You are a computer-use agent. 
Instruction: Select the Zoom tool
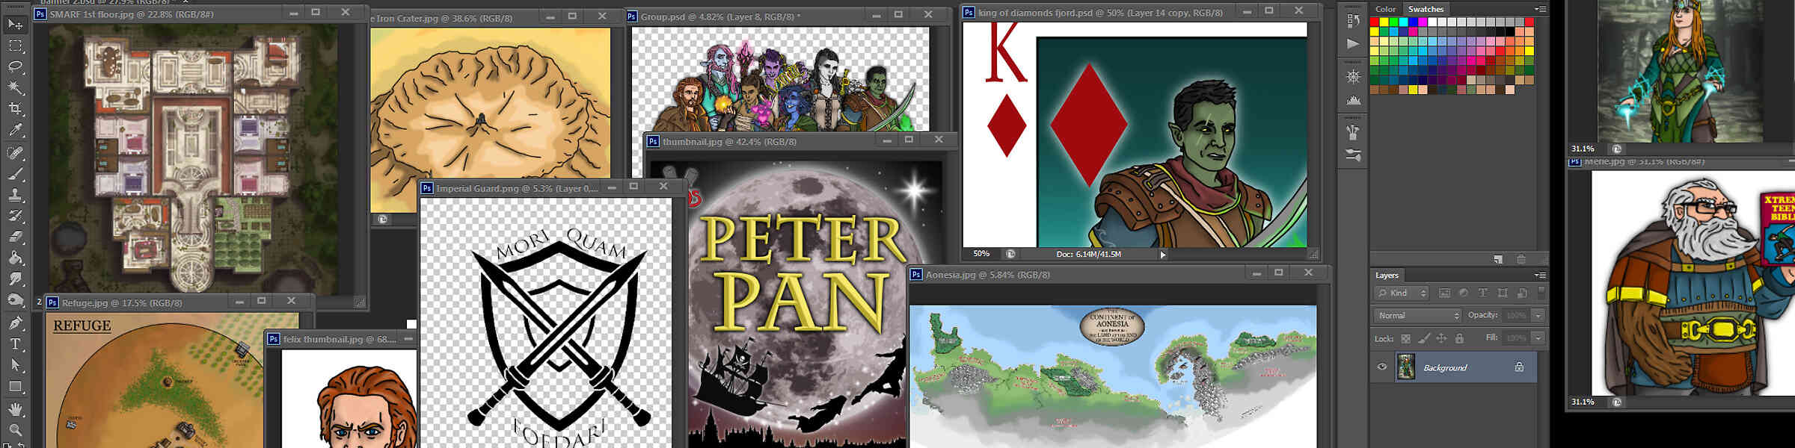[15, 430]
